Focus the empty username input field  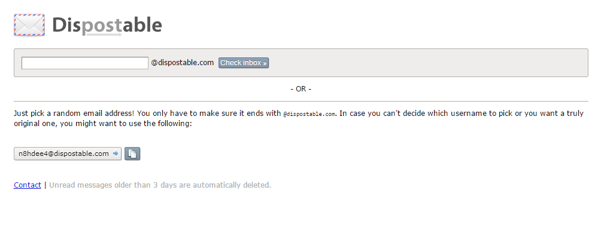tap(84, 63)
